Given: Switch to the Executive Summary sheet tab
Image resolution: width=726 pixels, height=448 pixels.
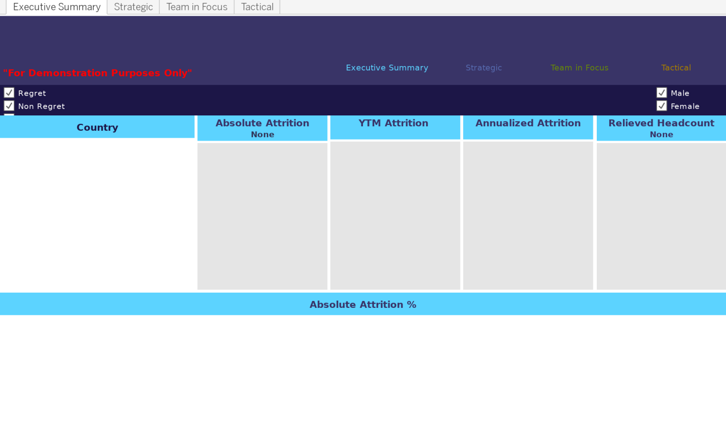Looking at the screenshot, I should click(57, 7).
